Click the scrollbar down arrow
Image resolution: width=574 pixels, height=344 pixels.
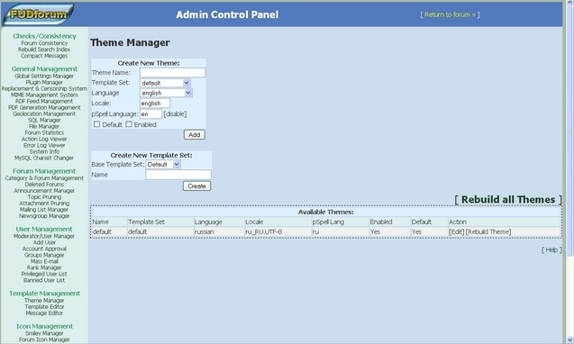[x=569, y=340]
